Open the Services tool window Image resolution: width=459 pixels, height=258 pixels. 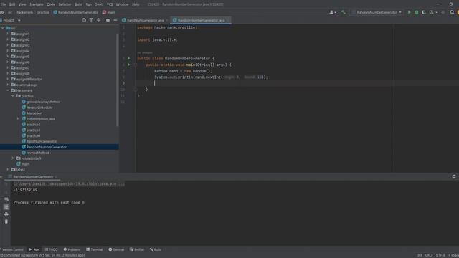tap(116, 249)
